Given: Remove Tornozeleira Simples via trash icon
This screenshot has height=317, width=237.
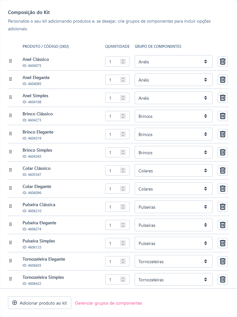Looking at the screenshot, I should [x=222, y=279].
